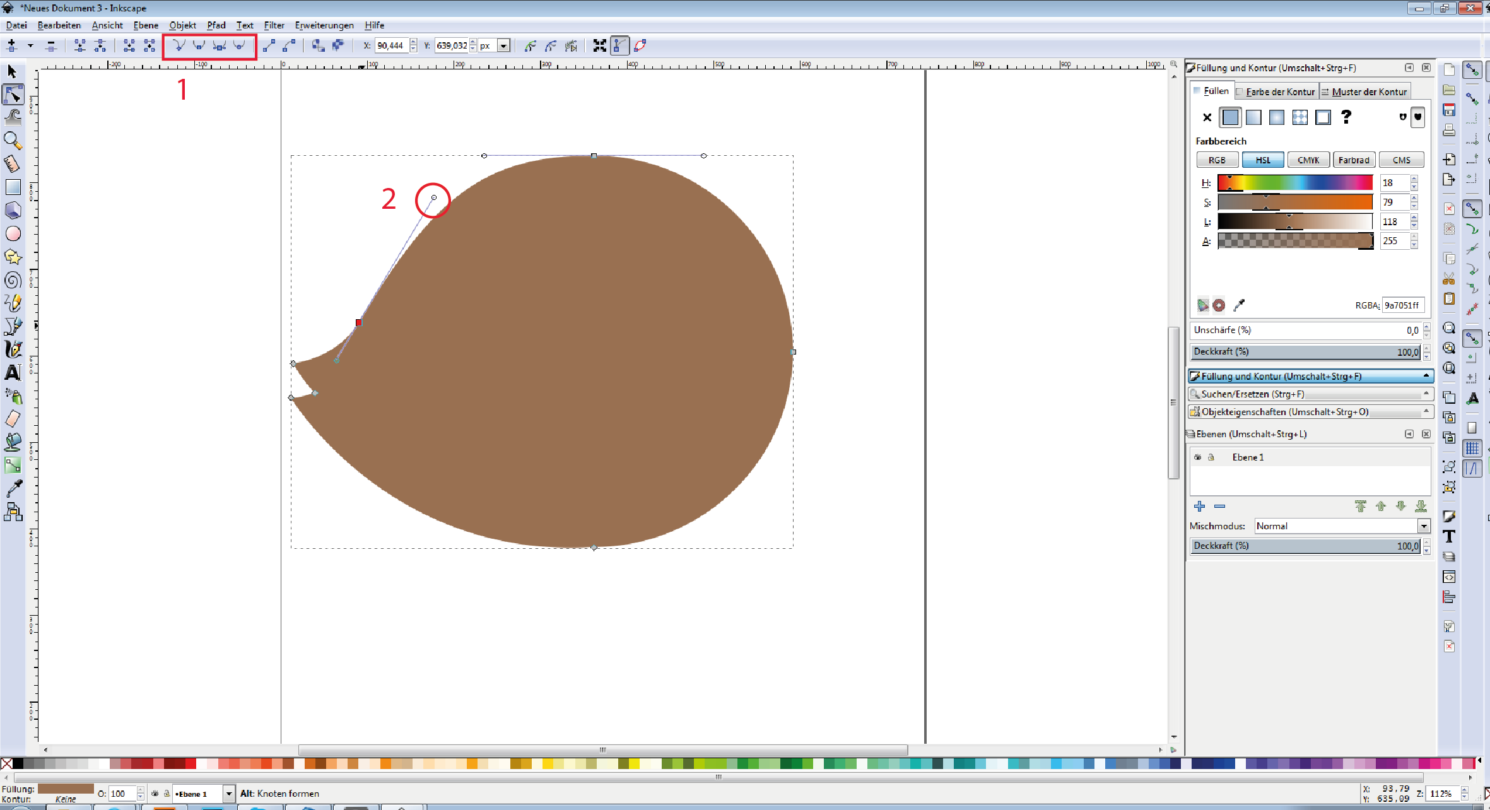
Task: Switch to Farbe der Kontur tab
Action: (1276, 91)
